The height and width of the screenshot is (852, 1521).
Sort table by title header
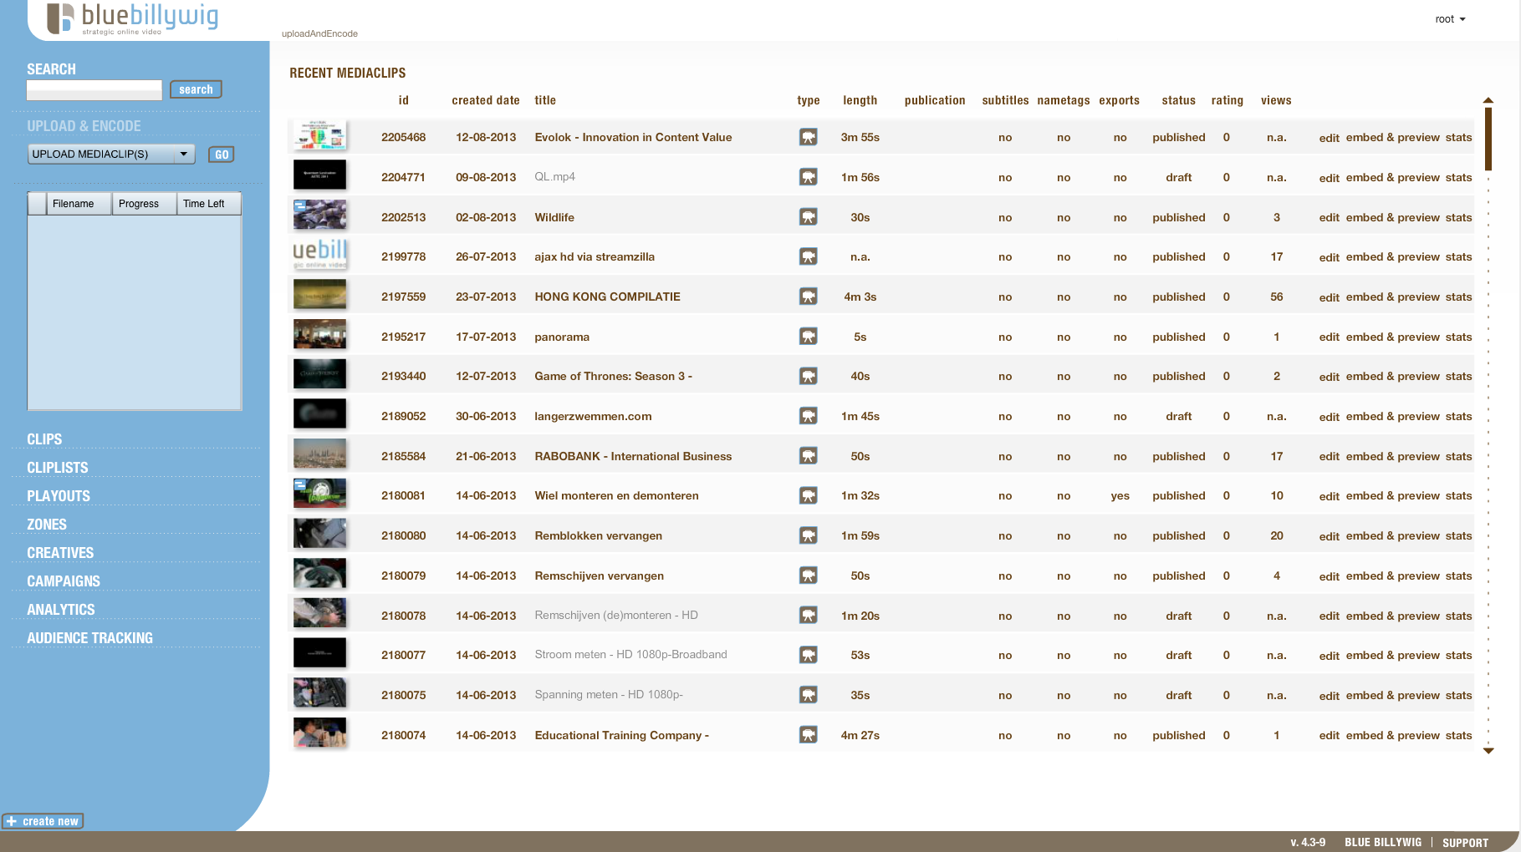tap(545, 100)
